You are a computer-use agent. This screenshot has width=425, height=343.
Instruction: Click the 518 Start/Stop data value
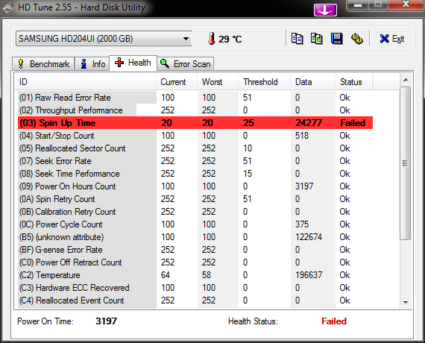(x=302, y=136)
